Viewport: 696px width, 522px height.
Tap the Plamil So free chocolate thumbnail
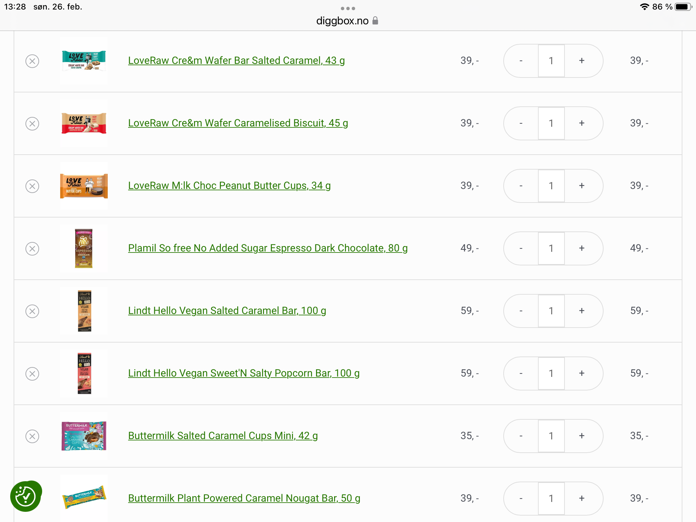coord(84,248)
